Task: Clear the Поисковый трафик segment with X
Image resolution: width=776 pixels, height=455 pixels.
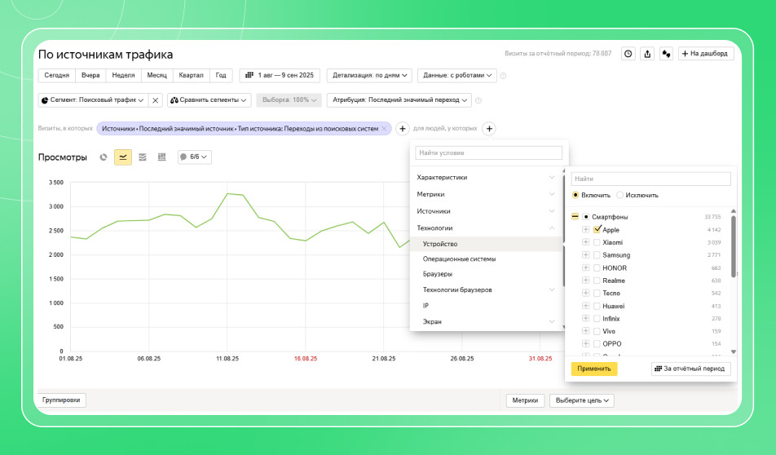Action: pos(156,100)
